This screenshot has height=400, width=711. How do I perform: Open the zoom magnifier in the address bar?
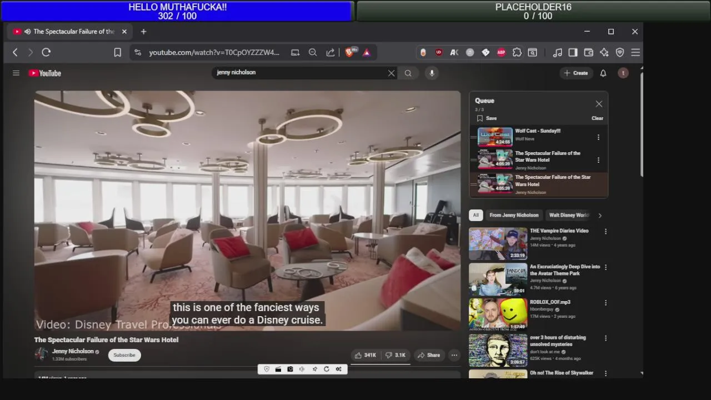313,52
